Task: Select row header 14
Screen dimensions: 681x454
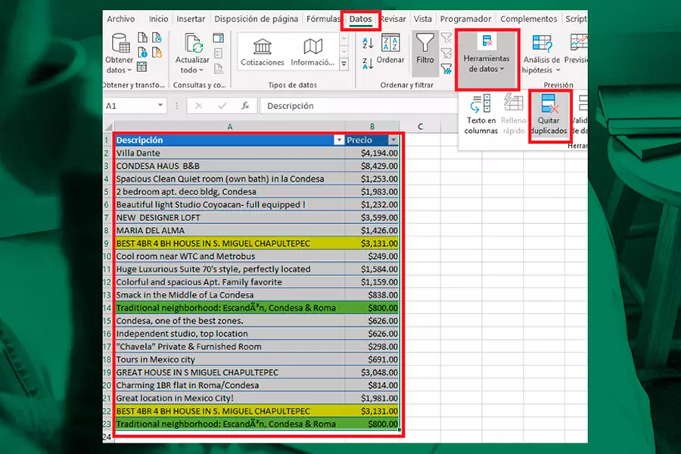Action: (x=108, y=308)
